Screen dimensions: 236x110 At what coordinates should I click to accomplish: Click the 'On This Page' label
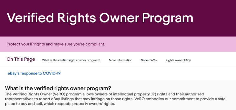click(21, 59)
